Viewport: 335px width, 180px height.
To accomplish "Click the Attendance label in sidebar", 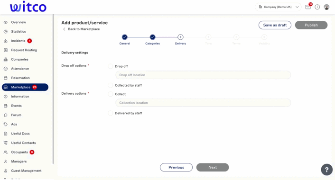I will coord(20,69).
